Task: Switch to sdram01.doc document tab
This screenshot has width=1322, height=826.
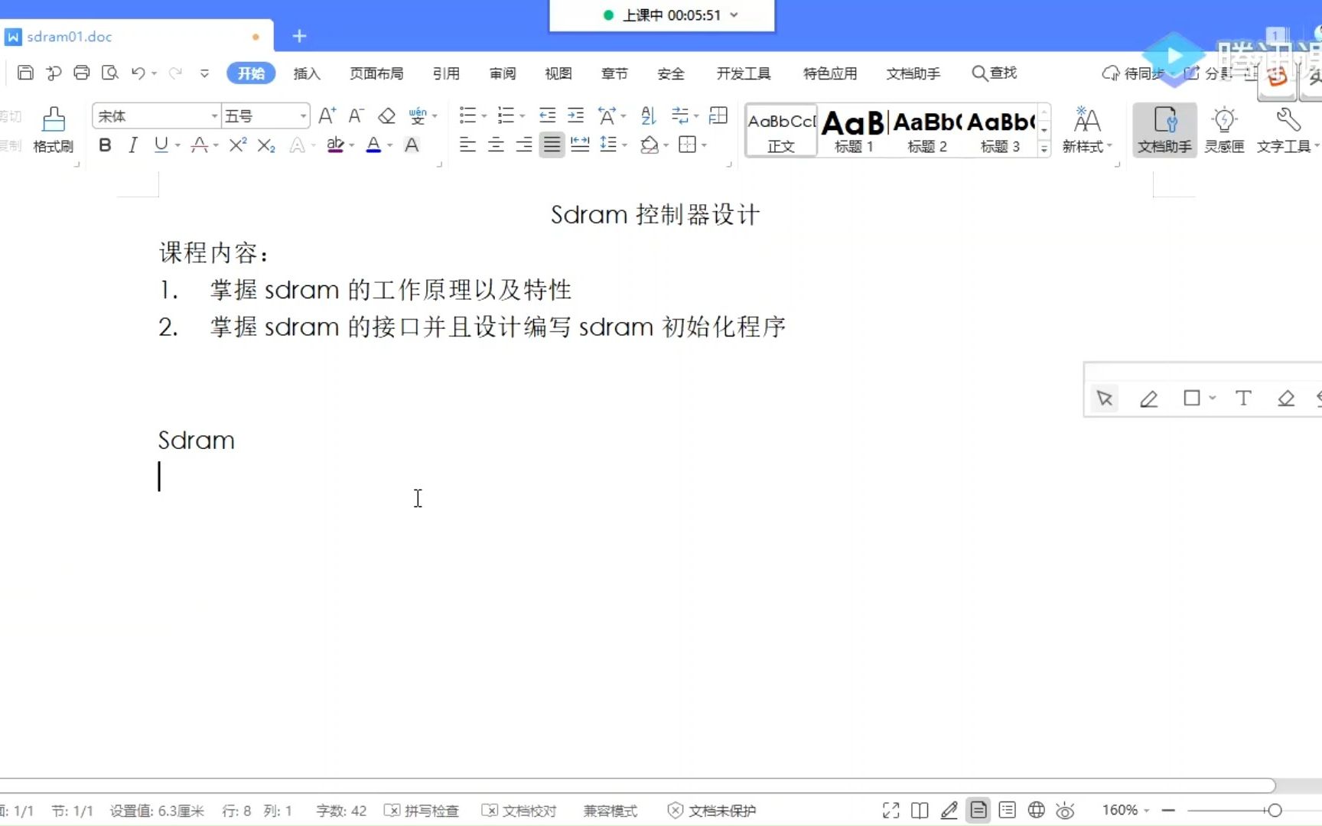Action: tap(135, 36)
